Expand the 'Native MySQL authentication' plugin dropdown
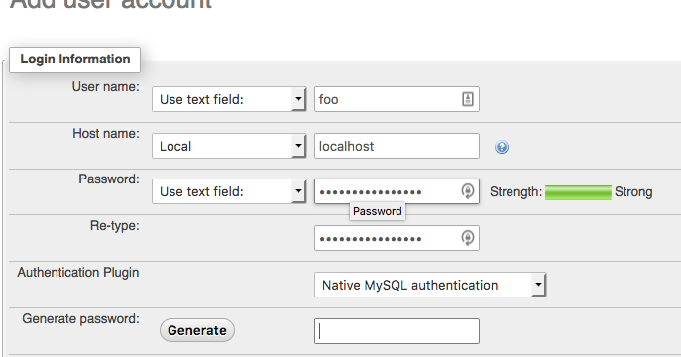 [x=430, y=285]
